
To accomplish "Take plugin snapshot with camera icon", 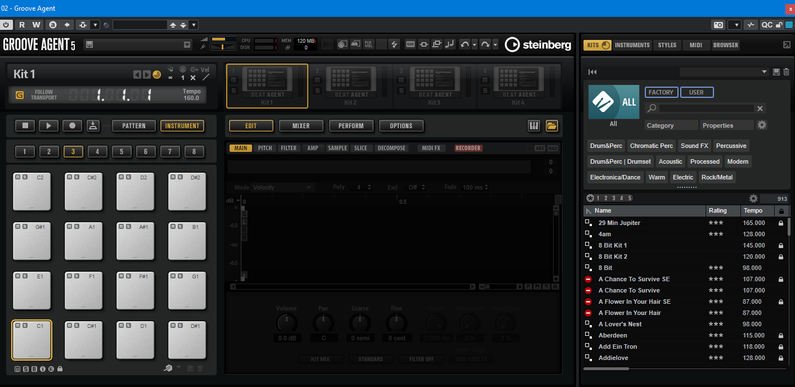I will click(718, 25).
